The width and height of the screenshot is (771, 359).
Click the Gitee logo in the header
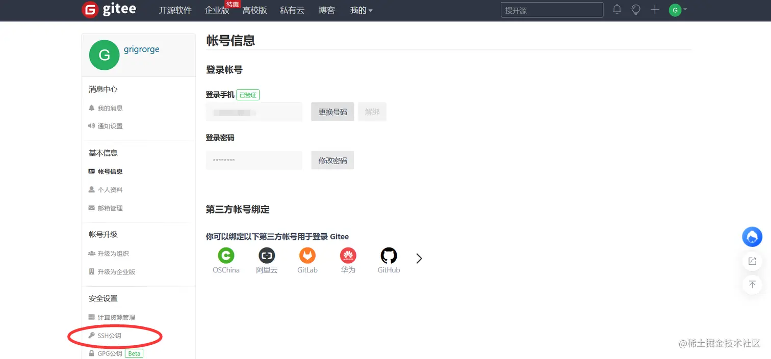[109, 10]
